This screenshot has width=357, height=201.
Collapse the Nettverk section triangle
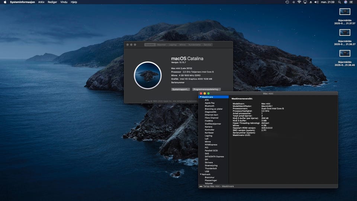point(201,174)
